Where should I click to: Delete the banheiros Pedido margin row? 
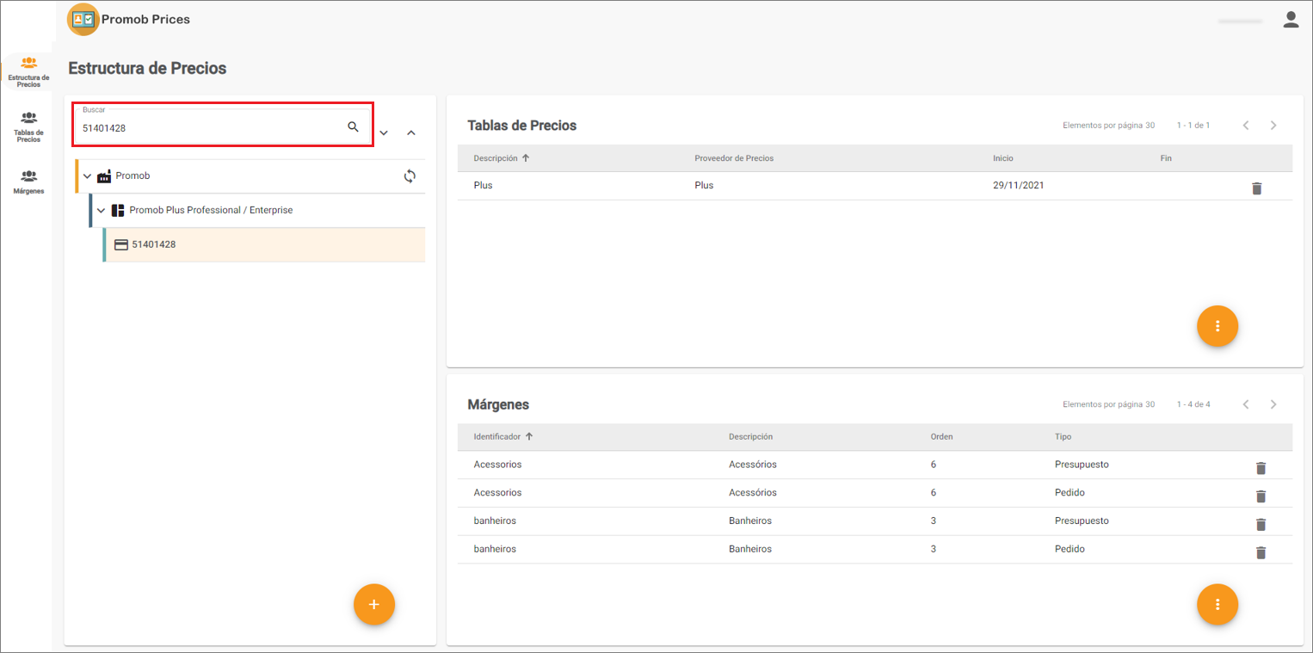(x=1261, y=553)
